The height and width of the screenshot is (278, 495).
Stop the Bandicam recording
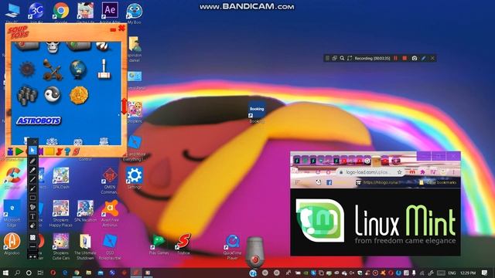(405, 58)
